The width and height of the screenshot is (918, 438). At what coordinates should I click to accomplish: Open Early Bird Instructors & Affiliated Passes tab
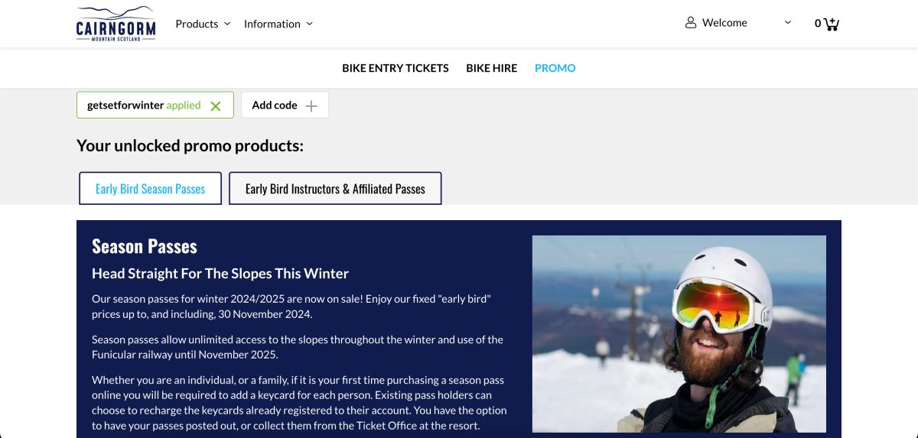[x=335, y=189]
